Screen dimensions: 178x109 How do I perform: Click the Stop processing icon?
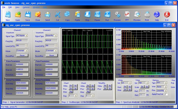click(87, 15)
